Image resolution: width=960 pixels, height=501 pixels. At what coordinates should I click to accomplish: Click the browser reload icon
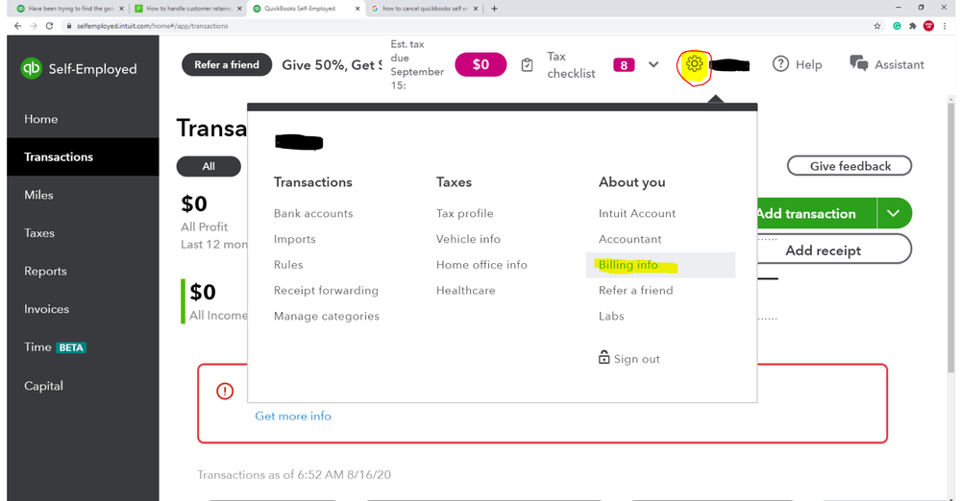tap(50, 26)
